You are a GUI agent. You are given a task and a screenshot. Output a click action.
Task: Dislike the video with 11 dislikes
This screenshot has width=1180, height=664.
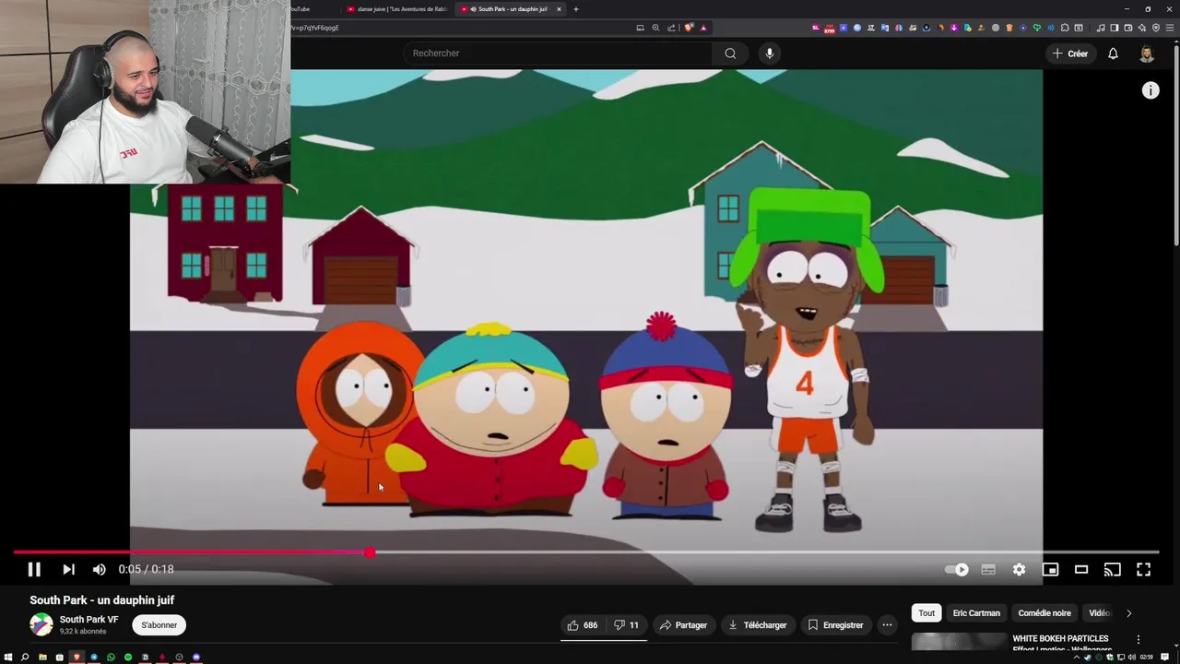coord(627,625)
